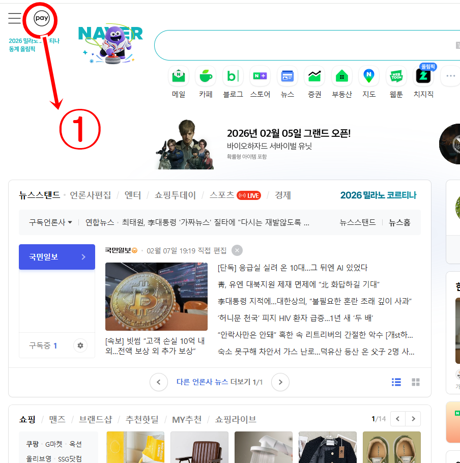
Task: Go to next press news page
Action: point(280,382)
